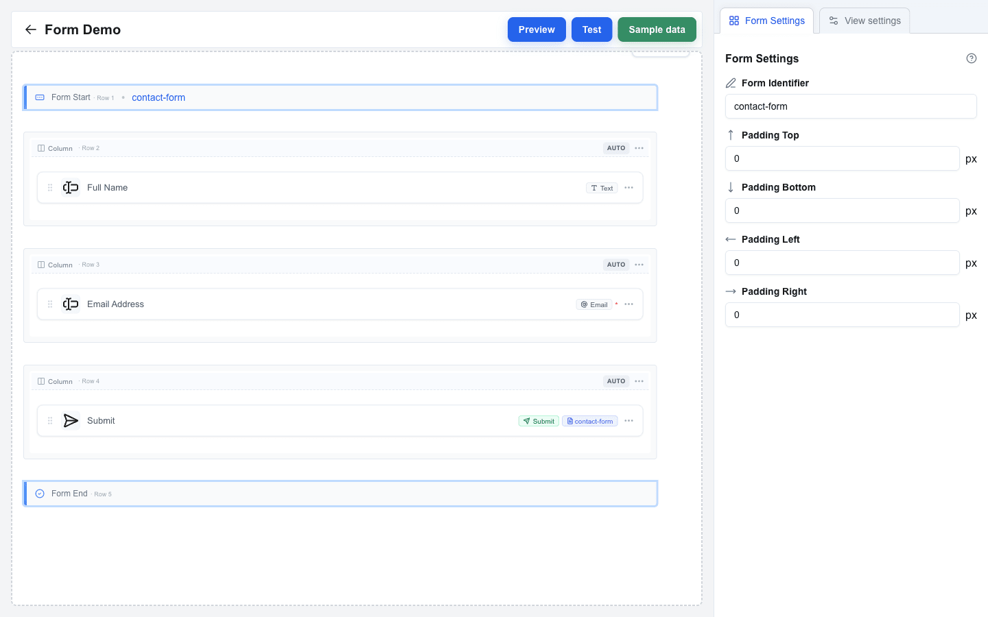Select the Form End check icon
988x617 pixels.
click(x=40, y=494)
